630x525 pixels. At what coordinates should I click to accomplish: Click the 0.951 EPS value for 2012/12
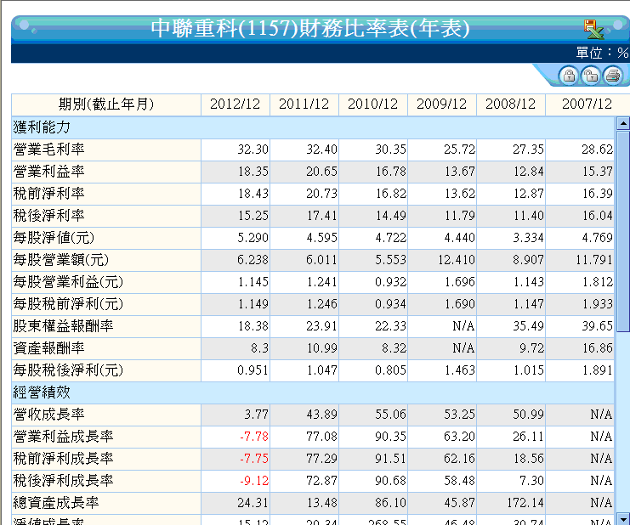pos(253,370)
